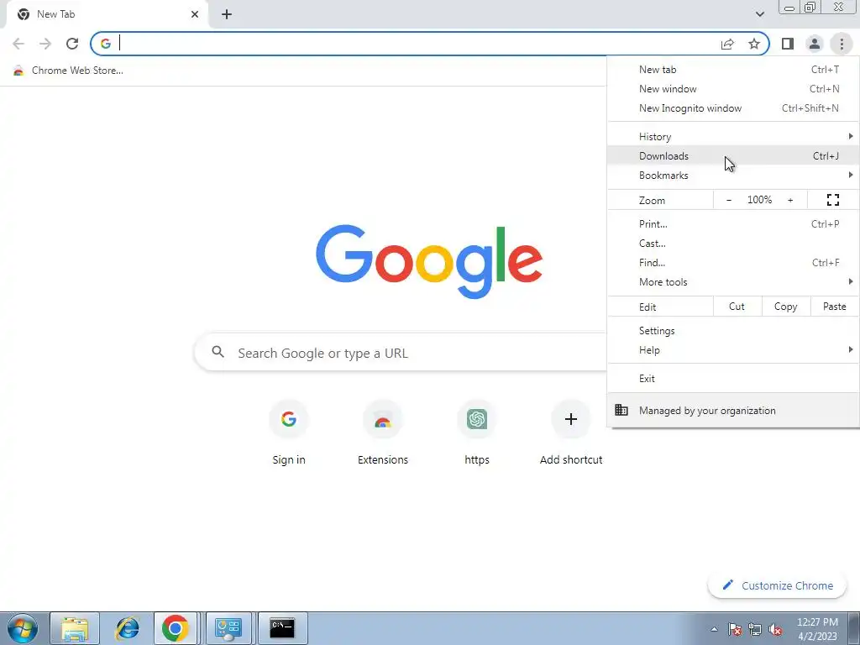Viewport: 860px width, 645px height.
Task: Open the tab search chevron
Action: tap(759, 14)
